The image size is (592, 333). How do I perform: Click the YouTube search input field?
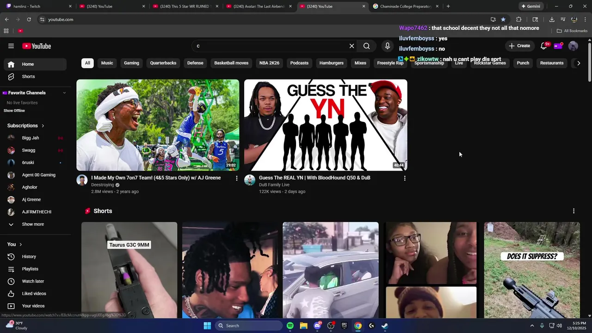(x=271, y=46)
